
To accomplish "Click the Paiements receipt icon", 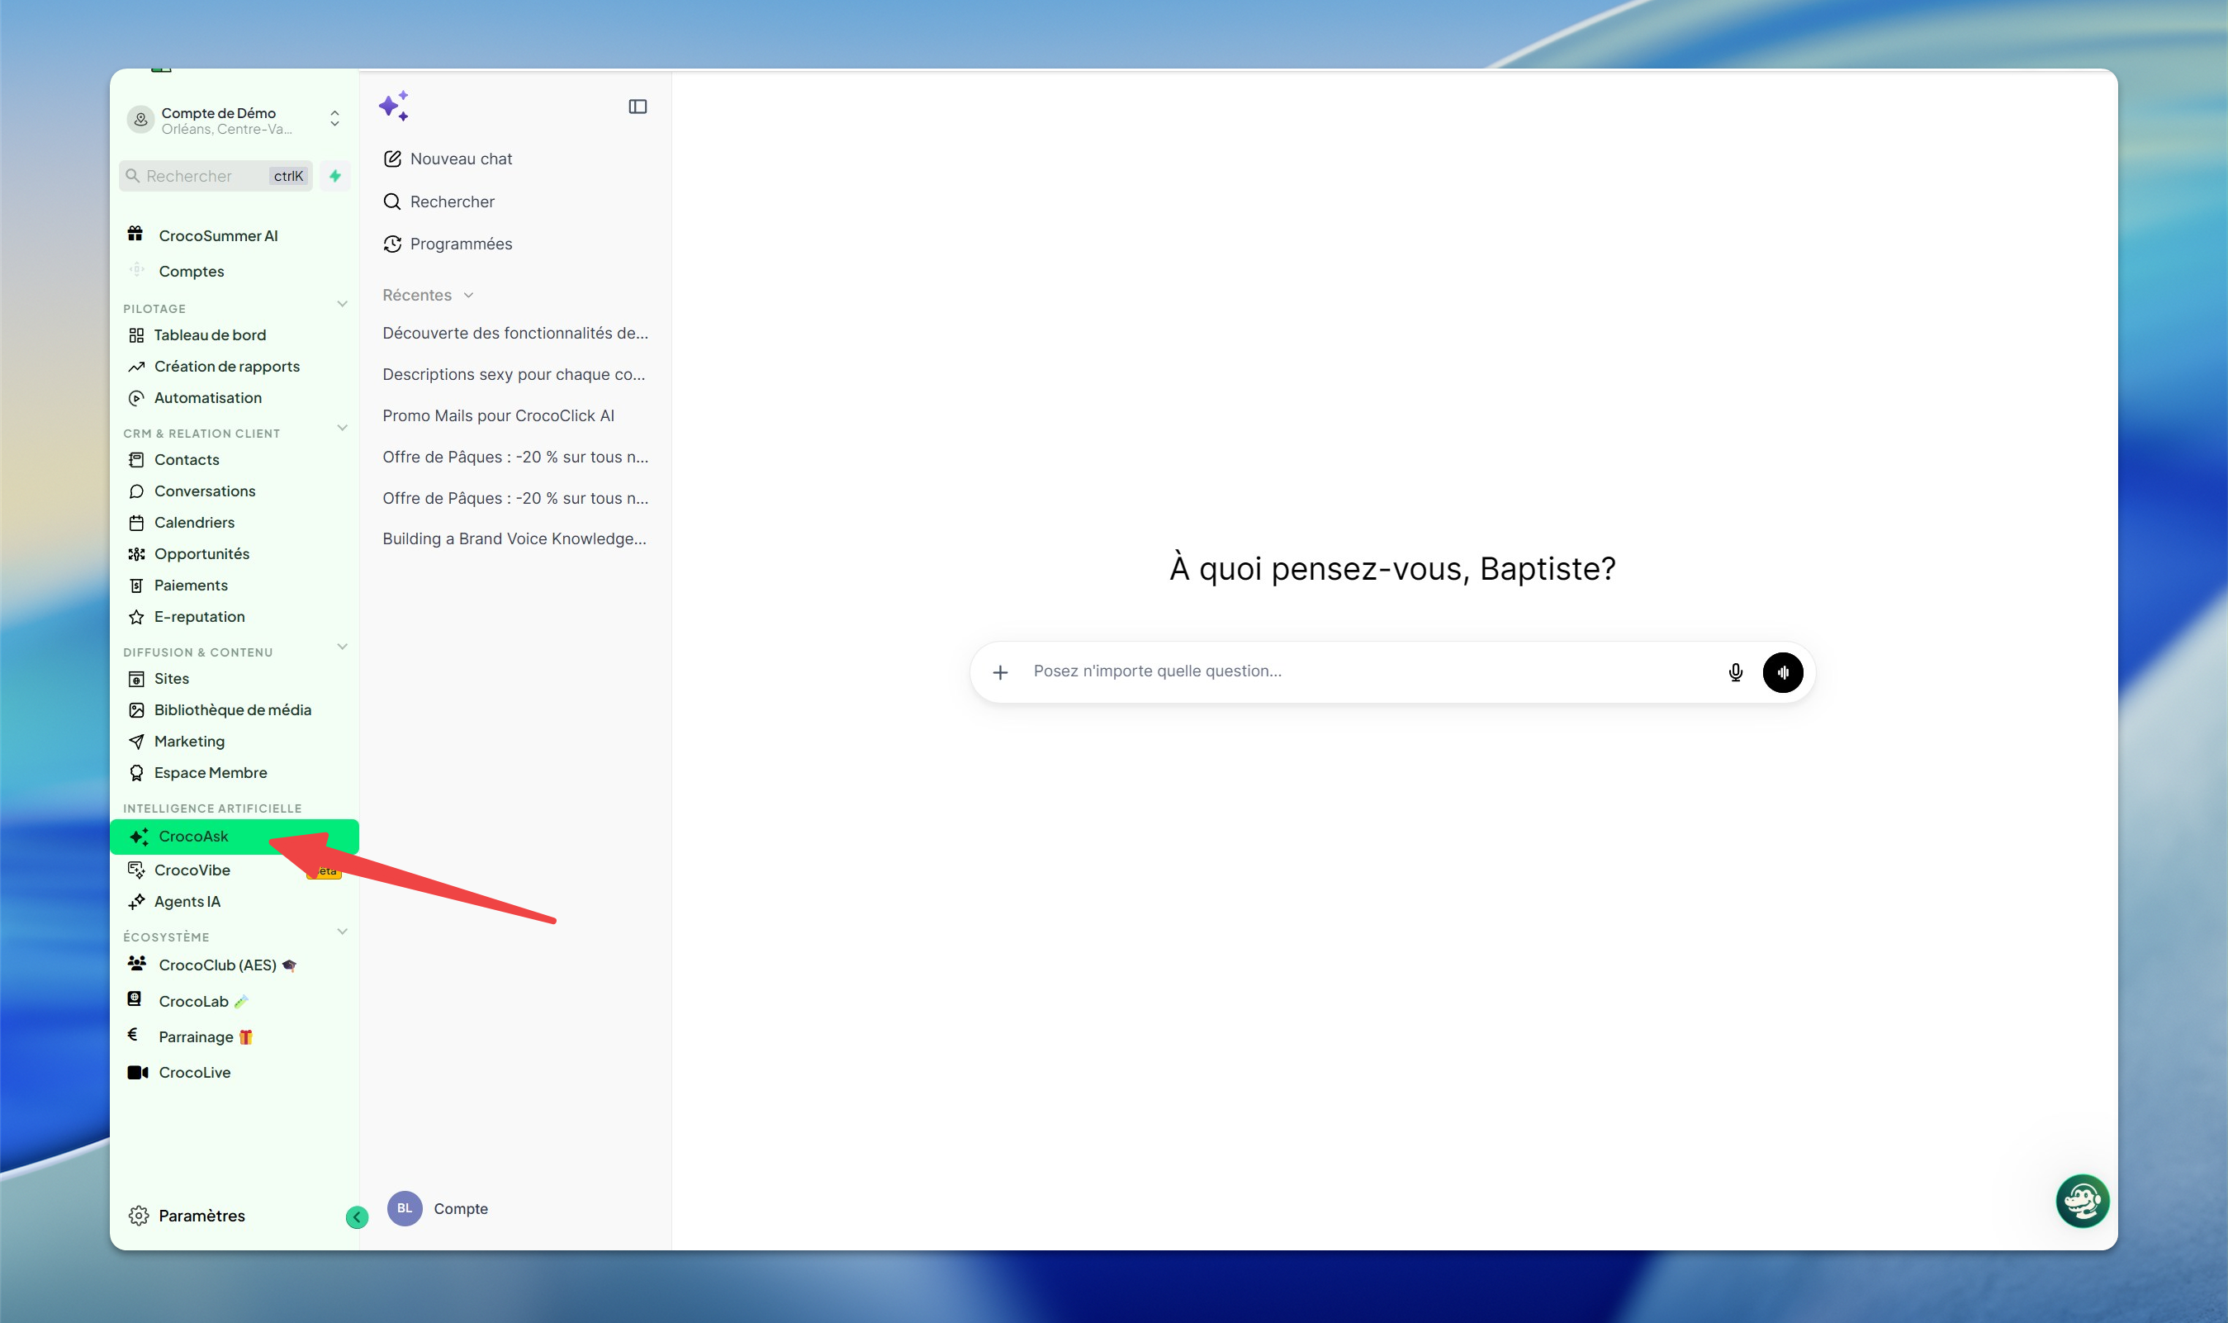I will (136, 585).
